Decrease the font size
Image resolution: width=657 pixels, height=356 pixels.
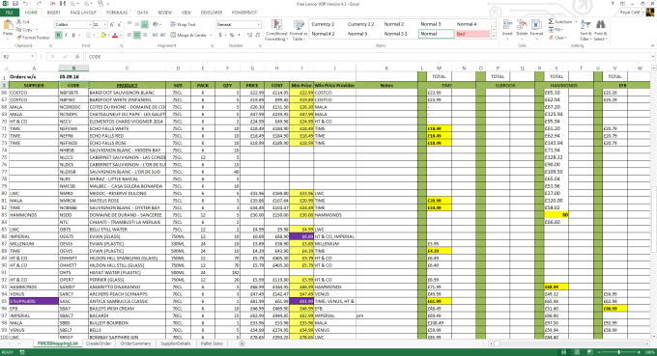coord(120,25)
